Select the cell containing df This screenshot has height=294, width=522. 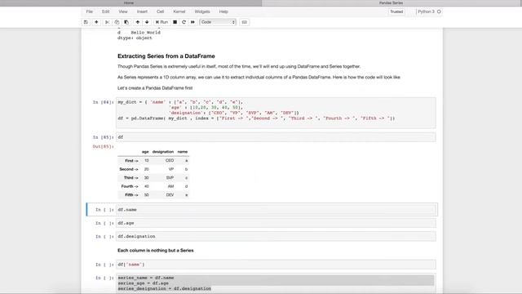(x=276, y=137)
